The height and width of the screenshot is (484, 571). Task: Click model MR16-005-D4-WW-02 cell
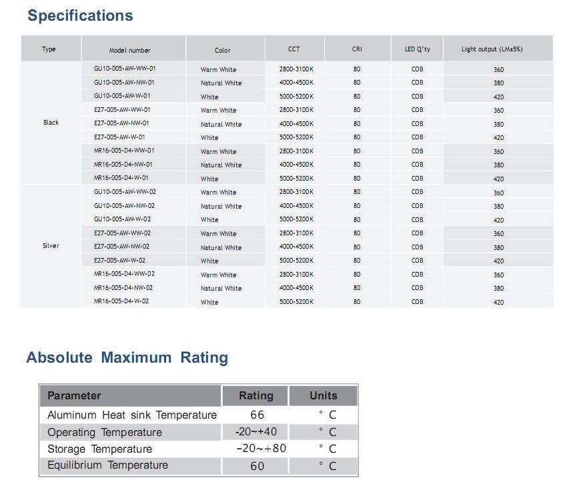coord(125,274)
